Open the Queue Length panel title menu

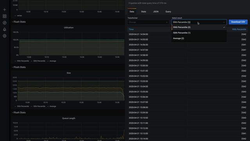69,118
